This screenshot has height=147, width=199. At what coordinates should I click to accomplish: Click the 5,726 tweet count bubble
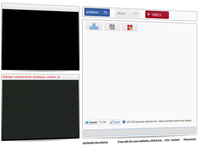103,122
